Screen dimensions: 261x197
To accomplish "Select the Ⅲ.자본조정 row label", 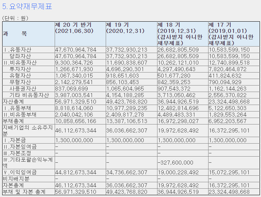I will point(17,153).
